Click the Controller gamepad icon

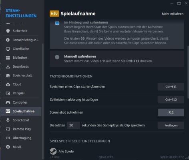pyautogui.click(x=8, y=102)
